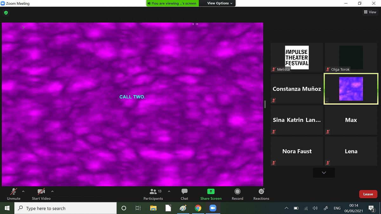Start Video with the camera button

pyautogui.click(x=41, y=194)
